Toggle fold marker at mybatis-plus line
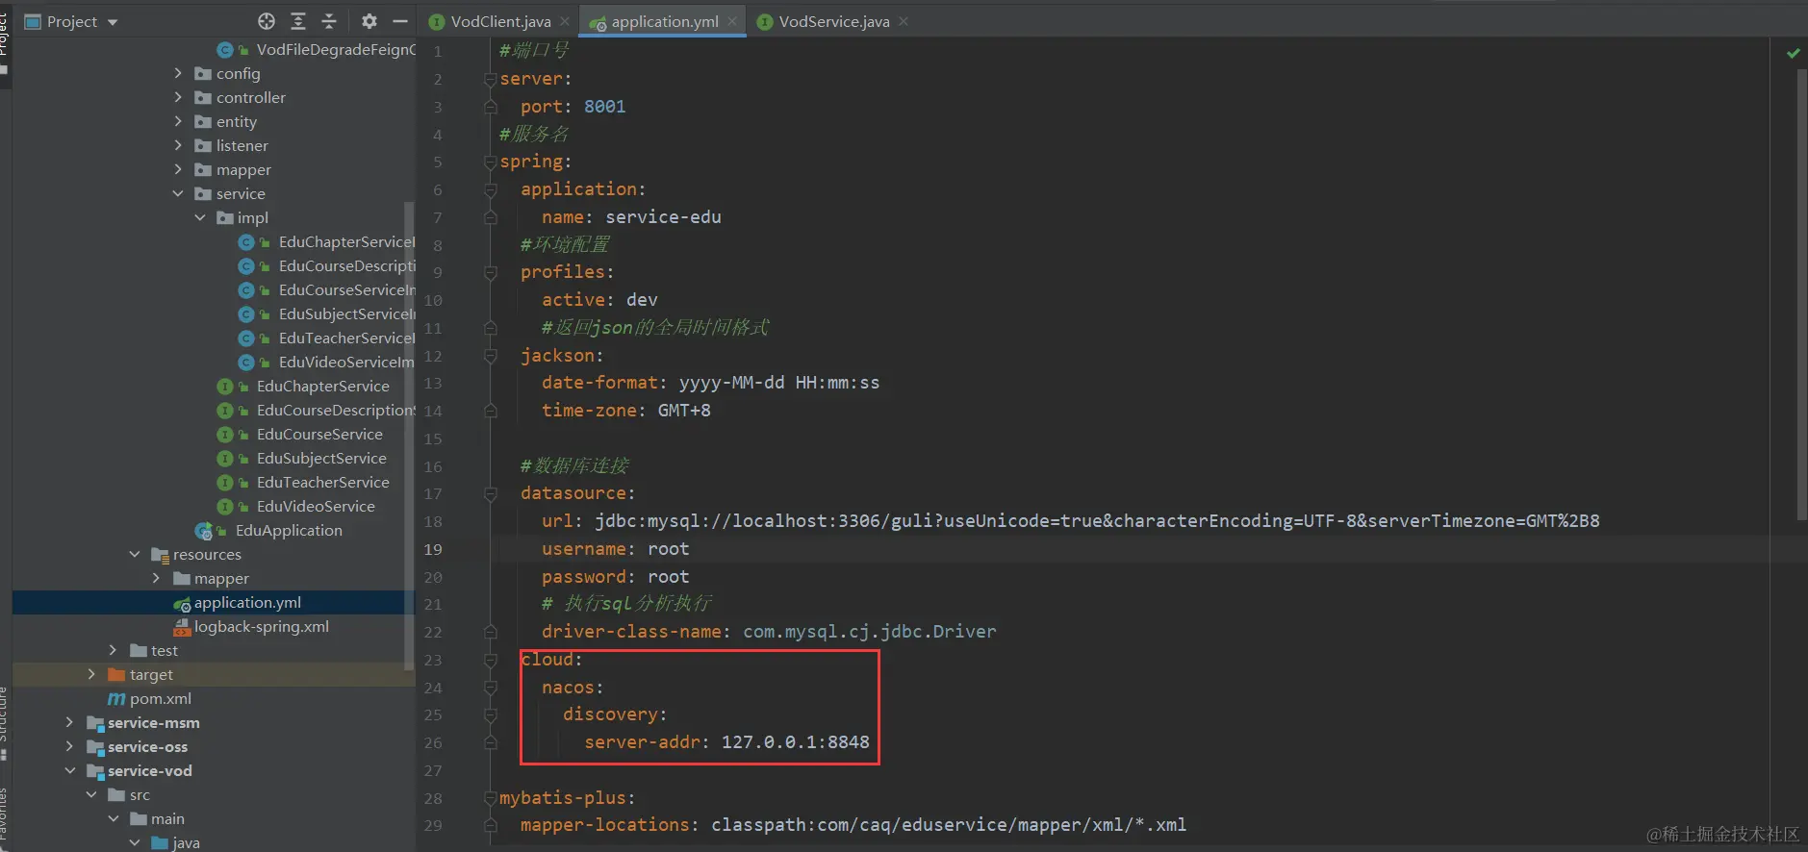The image size is (1808, 852). 490,798
